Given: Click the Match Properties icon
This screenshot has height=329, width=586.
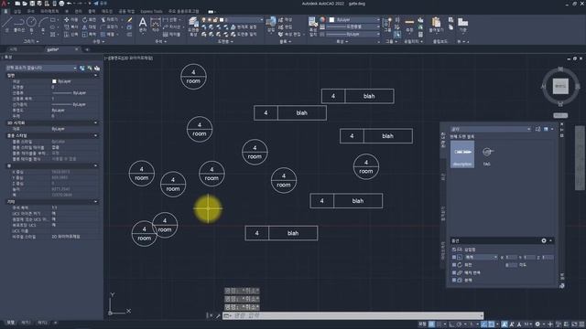Looking at the screenshot, I should click(x=313, y=26).
